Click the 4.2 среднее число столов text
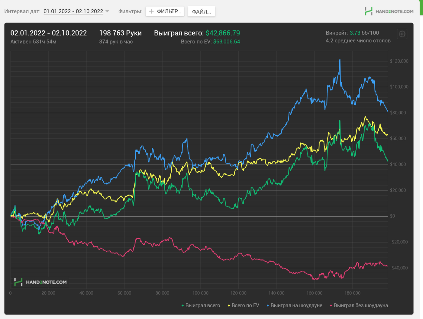Screen dimensions: 423x319 pyautogui.click(x=358, y=40)
